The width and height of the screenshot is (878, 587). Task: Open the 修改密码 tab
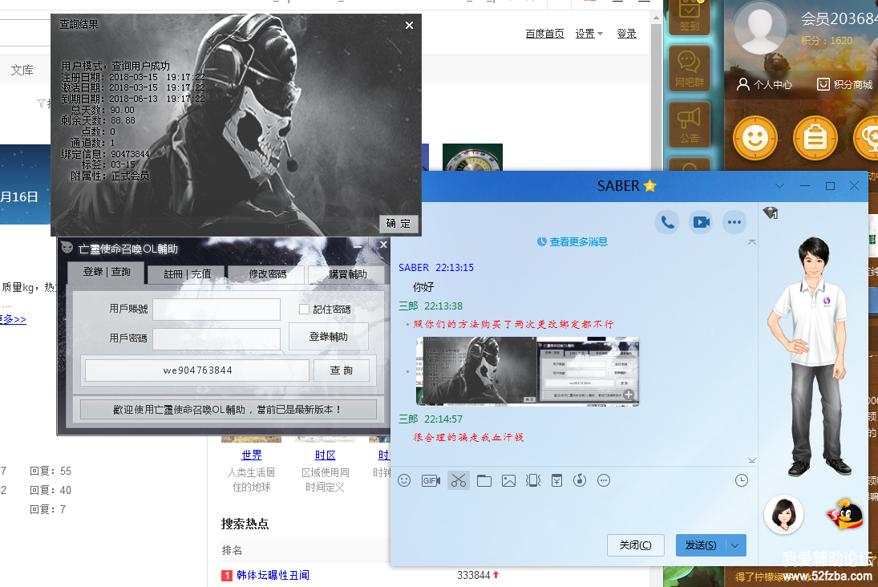(x=268, y=274)
